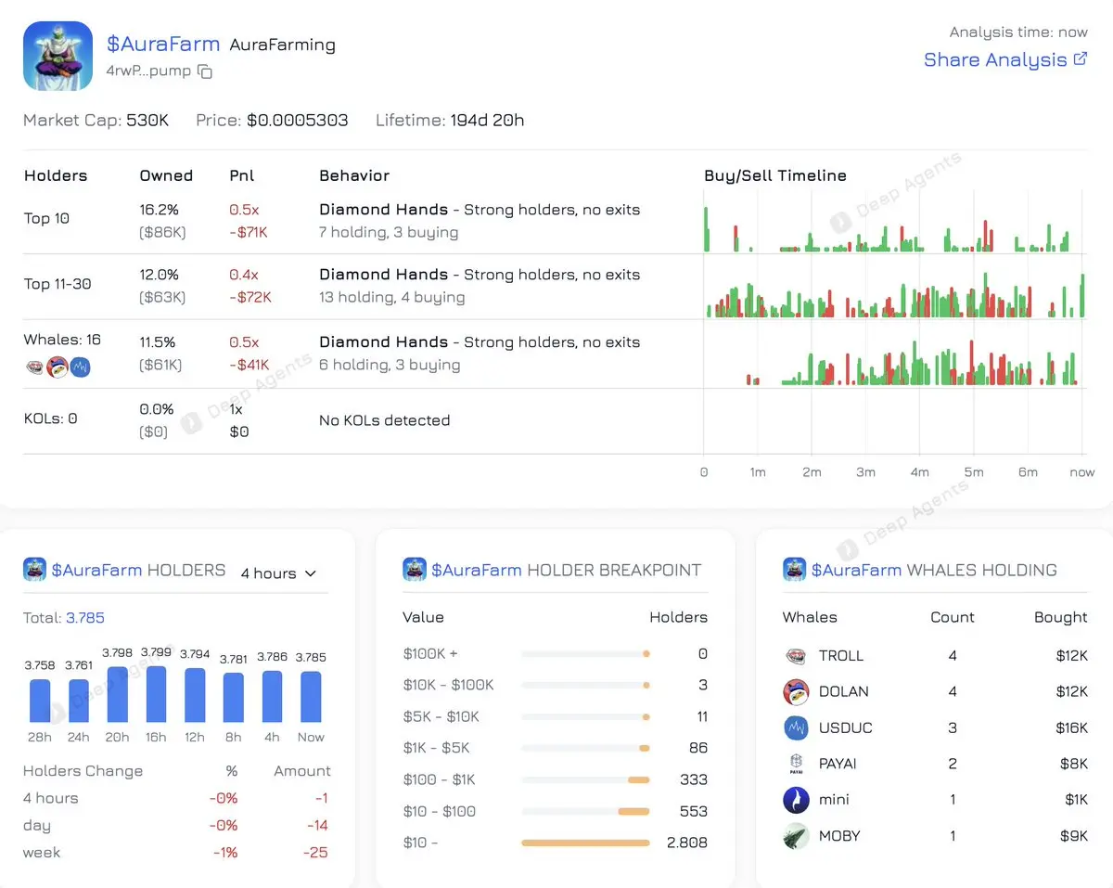
Task: Click the Whales: 16 row label
Action: click(x=62, y=340)
